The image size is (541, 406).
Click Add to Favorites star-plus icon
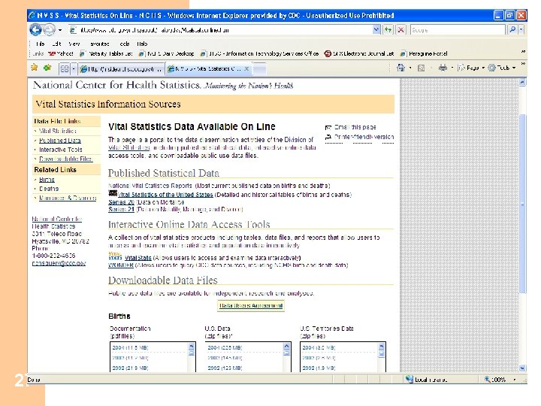47,68
